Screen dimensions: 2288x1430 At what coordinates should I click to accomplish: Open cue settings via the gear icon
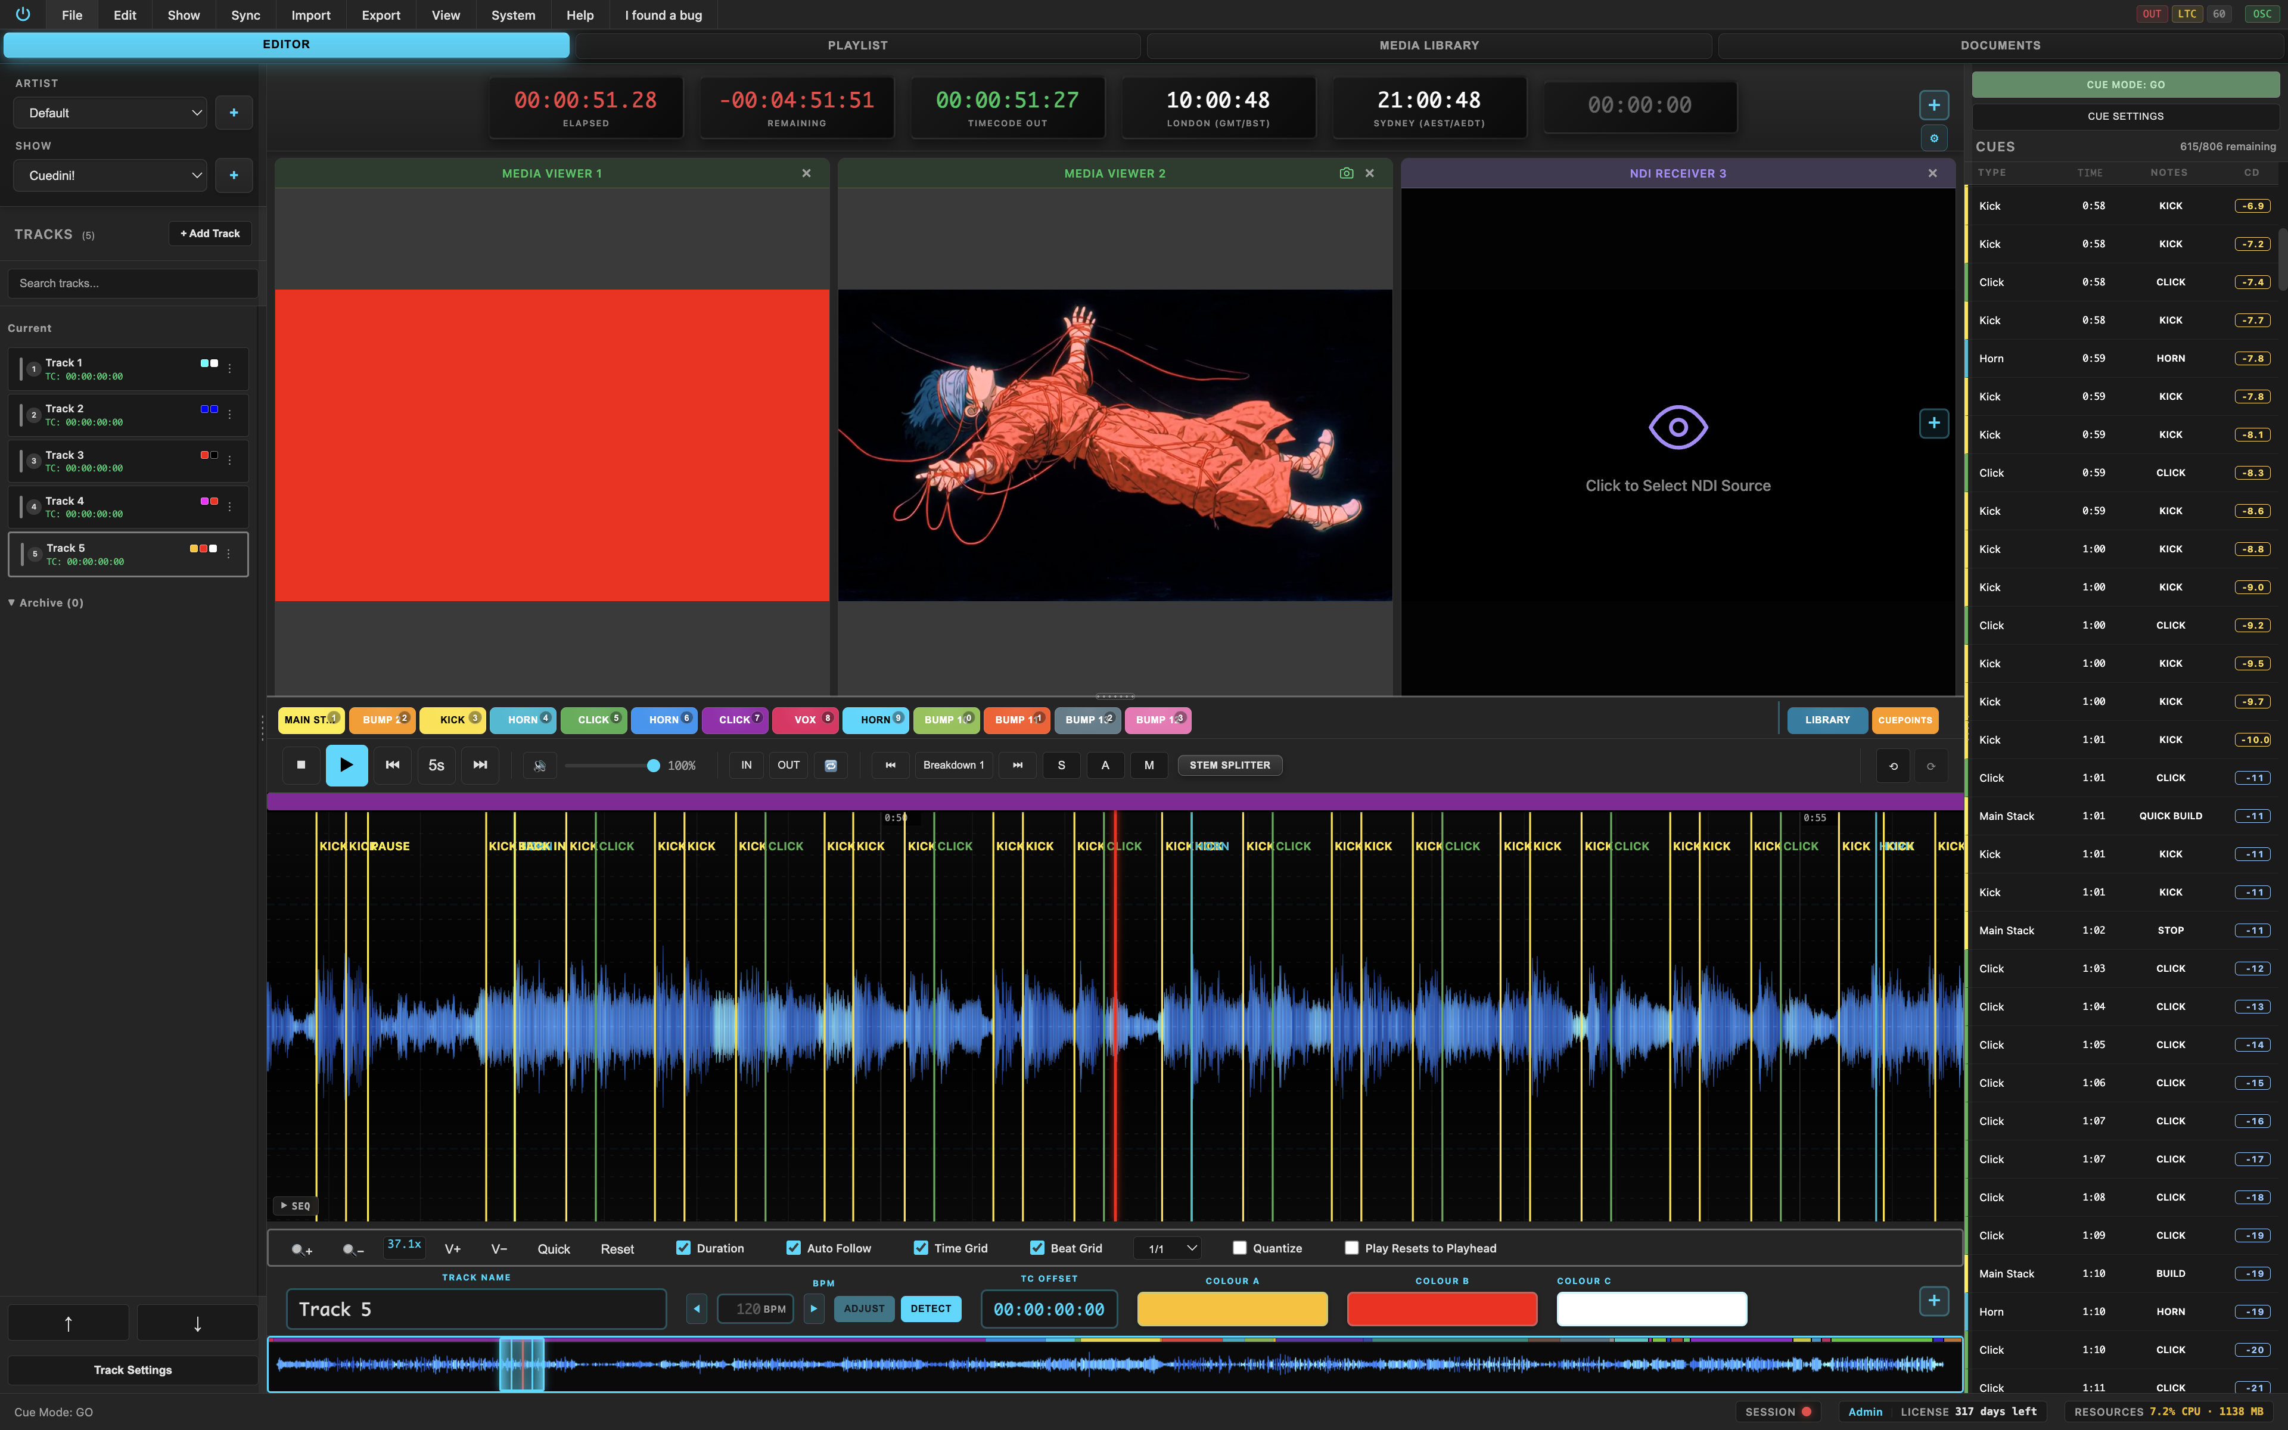1935,138
